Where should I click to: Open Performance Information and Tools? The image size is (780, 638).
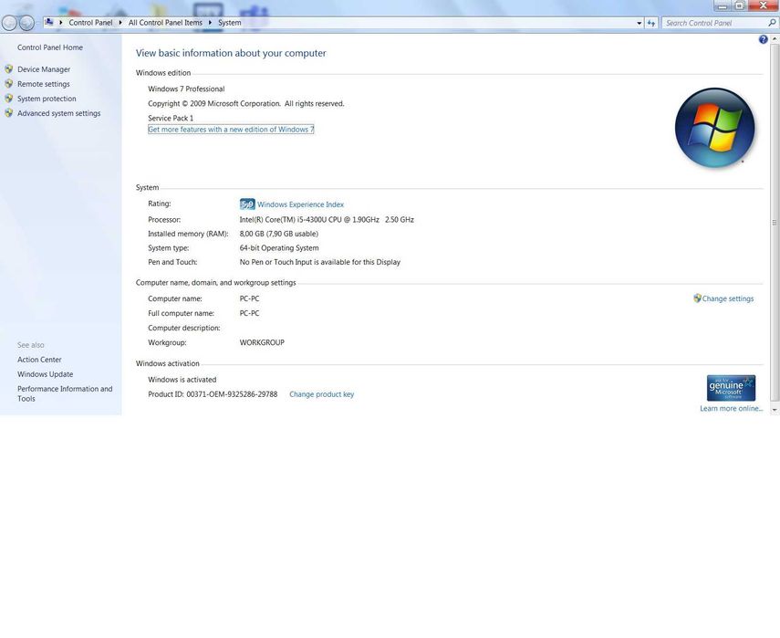(65, 393)
